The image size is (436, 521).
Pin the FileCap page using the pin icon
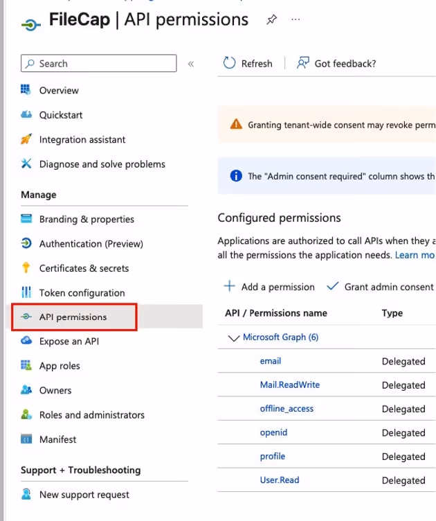[x=271, y=19]
